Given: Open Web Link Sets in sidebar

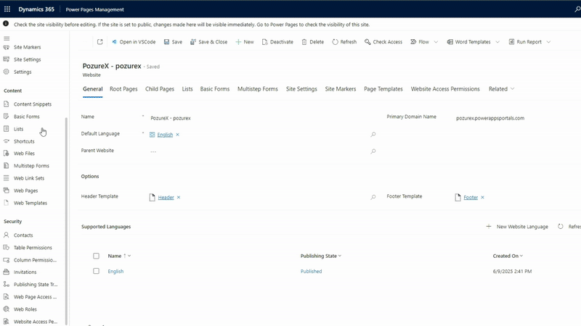Looking at the screenshot, I should pos(28,178).
